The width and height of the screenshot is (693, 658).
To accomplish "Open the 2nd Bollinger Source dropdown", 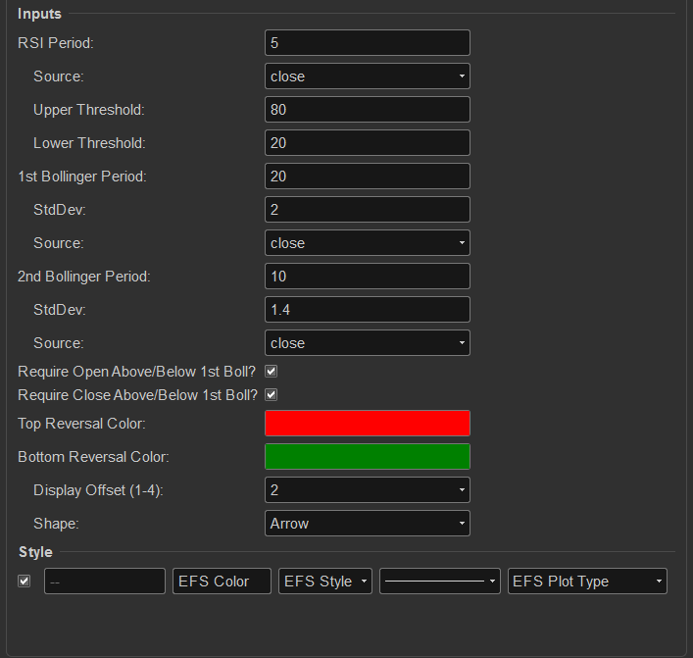I will [367, 343].
